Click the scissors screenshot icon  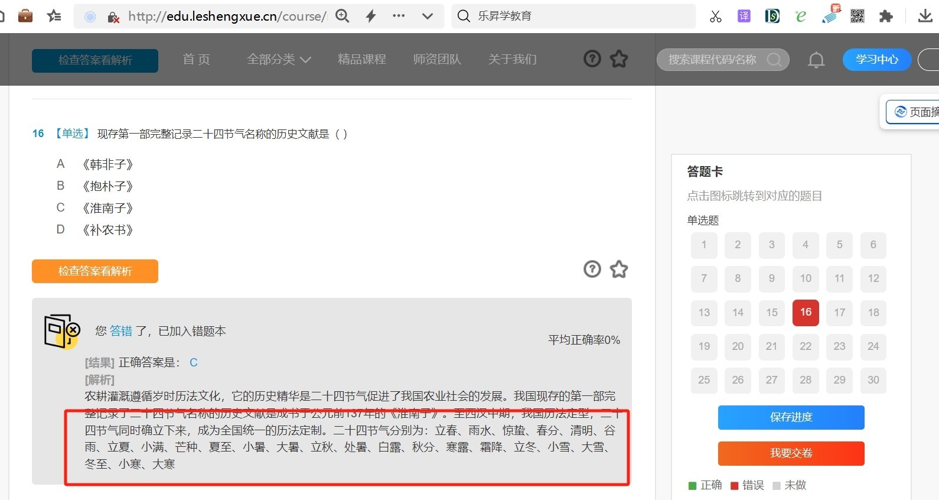(x=716, y=17)
